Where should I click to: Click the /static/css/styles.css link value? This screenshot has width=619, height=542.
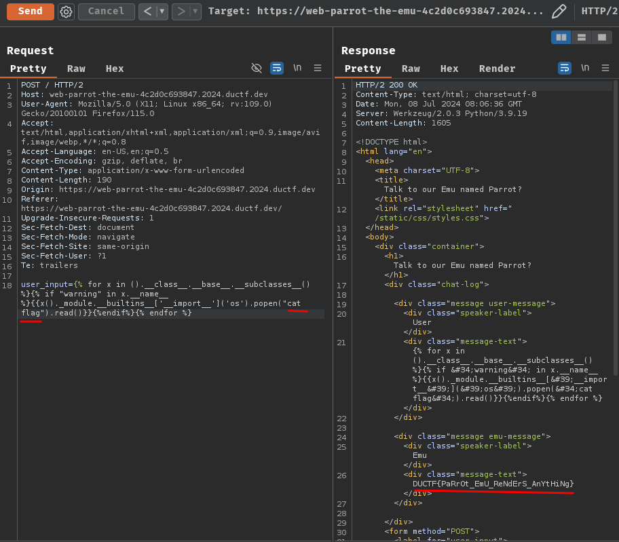click(427, 218)
